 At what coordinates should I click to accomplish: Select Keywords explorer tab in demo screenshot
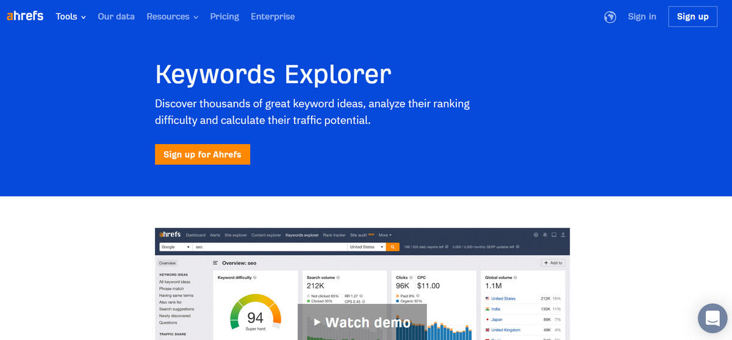click(x=302, y=235)
